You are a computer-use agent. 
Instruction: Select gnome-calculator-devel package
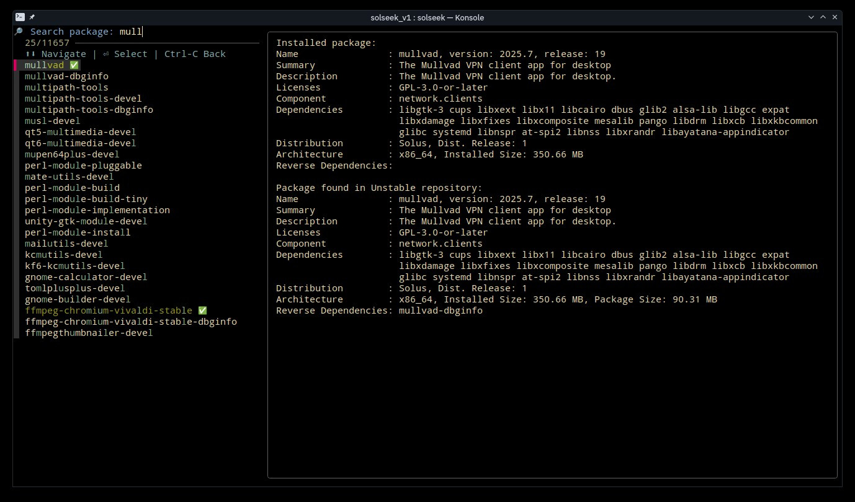pos(86,277)
